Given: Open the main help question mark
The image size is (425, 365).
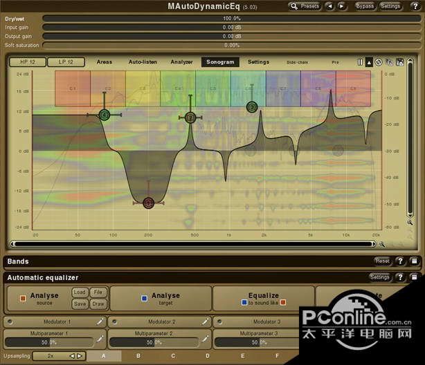Looking at the screenshot, I should tap(415, 6).
